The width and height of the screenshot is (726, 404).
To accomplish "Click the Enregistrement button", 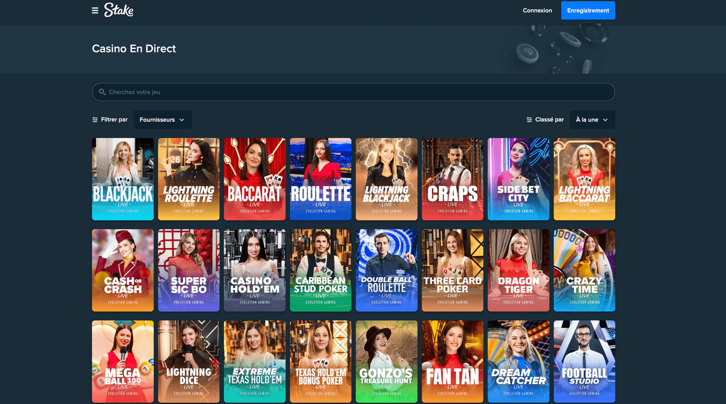I will pos(588,10).
